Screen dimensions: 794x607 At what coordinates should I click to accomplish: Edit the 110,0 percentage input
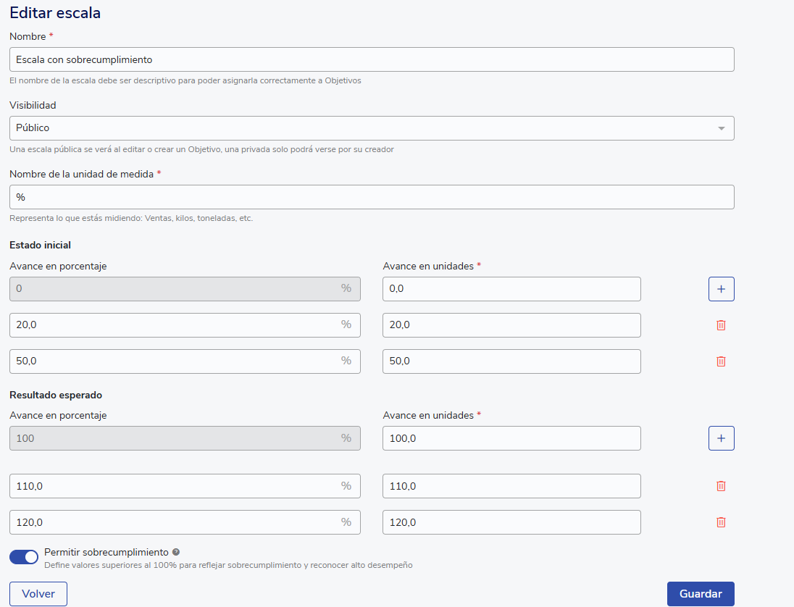point(174,486)
